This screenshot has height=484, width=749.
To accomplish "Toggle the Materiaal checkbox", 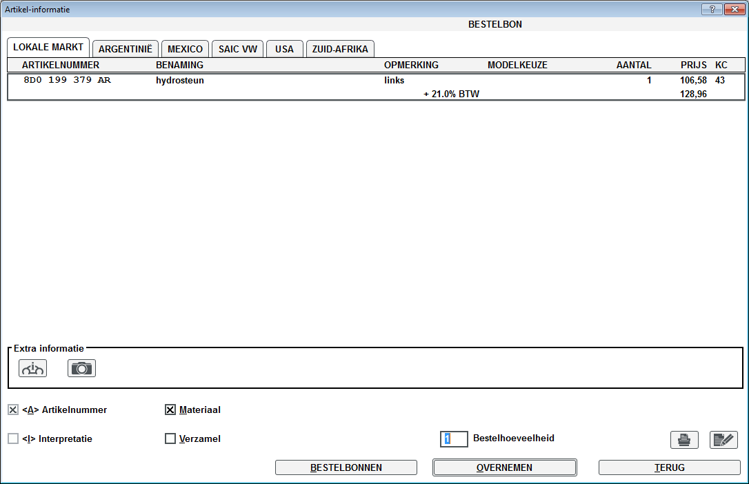I will click(x=170, y=410).
